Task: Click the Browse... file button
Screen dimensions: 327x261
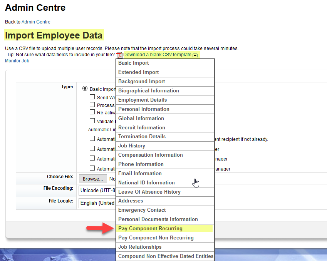Action: coord(93,179)
